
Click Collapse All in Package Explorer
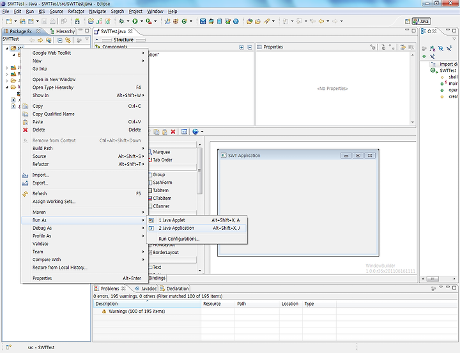(60, 40)
